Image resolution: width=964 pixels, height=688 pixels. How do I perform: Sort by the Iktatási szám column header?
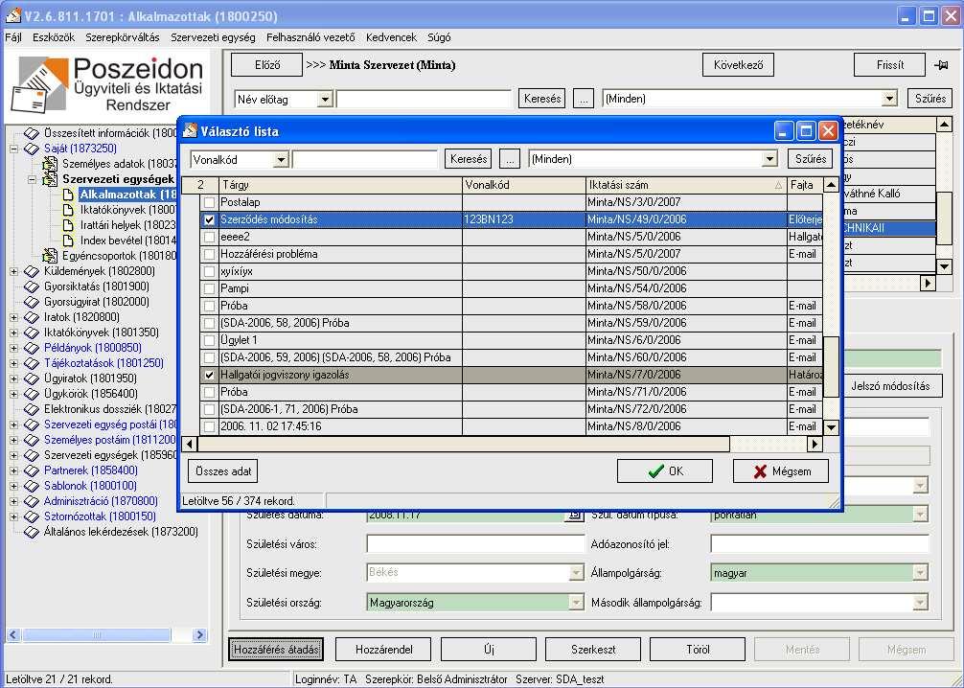[x=686, y=185]
